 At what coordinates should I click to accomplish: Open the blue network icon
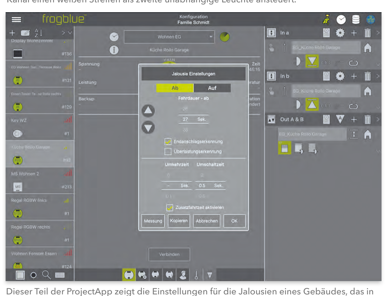tap(371, 19)
